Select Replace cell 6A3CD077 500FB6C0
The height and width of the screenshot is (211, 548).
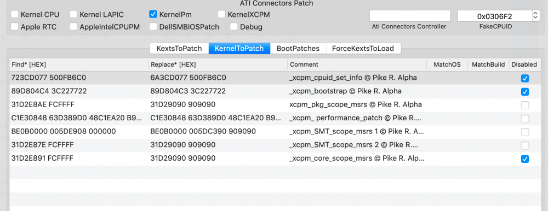click(x=218, y=78)
